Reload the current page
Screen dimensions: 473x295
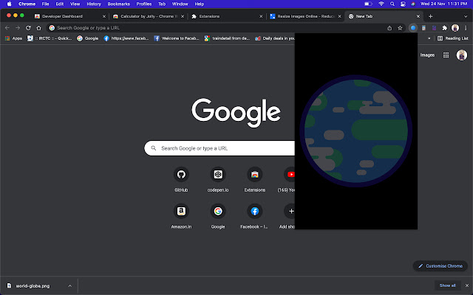28,28
